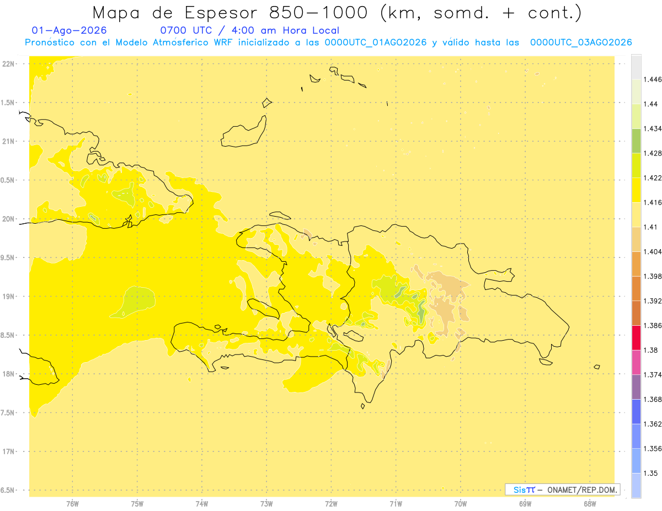Click legend orange band between 1.392 and 1.398

click(x=636, y=288)
